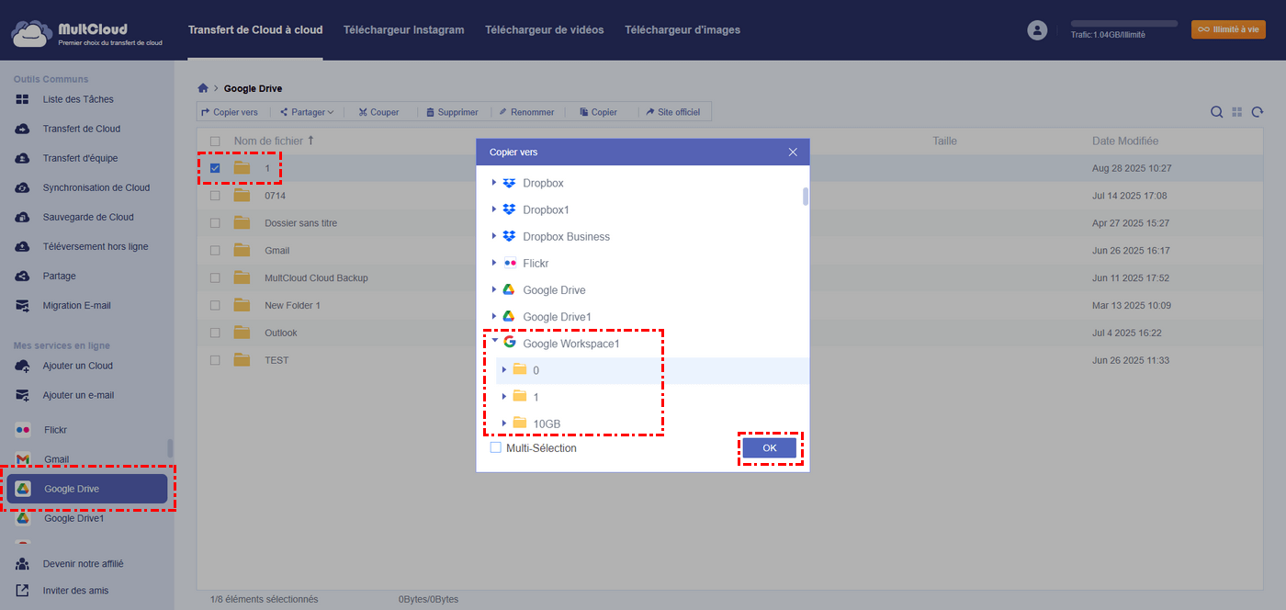Viewport: 1286px width, 610px height.
Task: Expand Dropbox in the dialog tree
Action: pyautogui.click(x=494, y=183)
